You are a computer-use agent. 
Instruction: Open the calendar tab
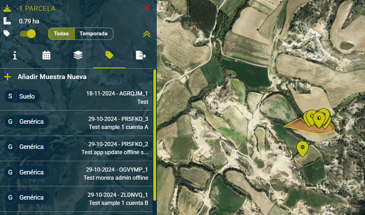[x=46, y=55]
